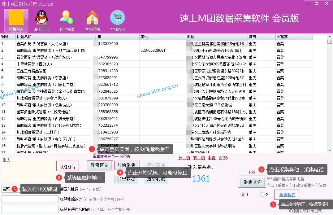Open the 官方网站 house icon
This screenshot has height=215, width=333.
92,21
